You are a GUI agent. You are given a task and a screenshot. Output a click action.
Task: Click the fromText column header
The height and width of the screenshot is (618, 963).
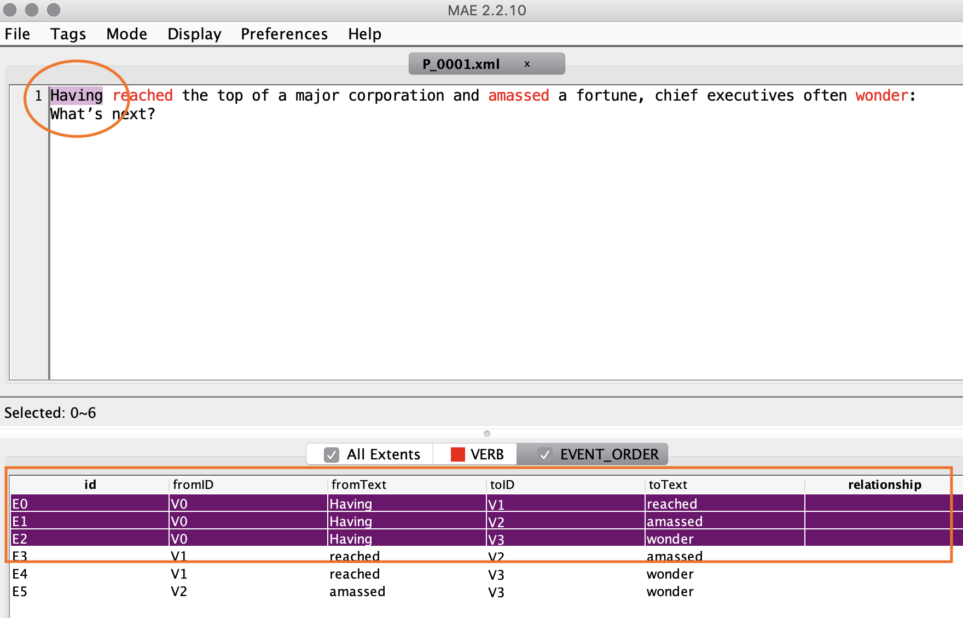pyautogui.click(x=408, y=485)
